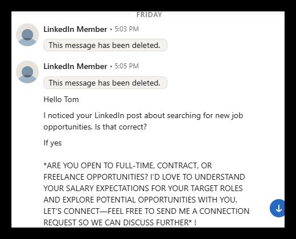
Task: Click the 'YOUR SALARY EXPECTATIONS' line
Action: [143, 188]
